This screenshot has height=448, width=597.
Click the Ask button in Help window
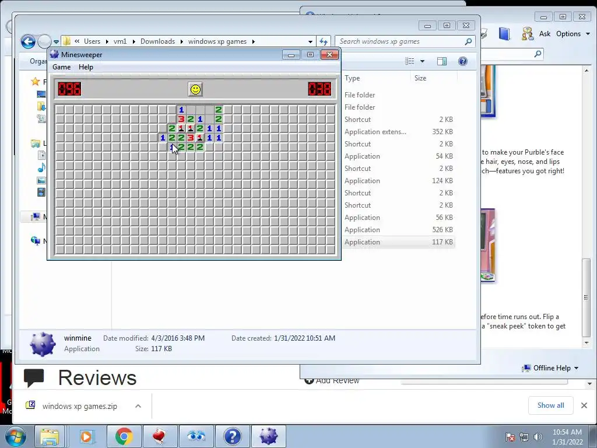pyautogui.click(x=545, y=33)
